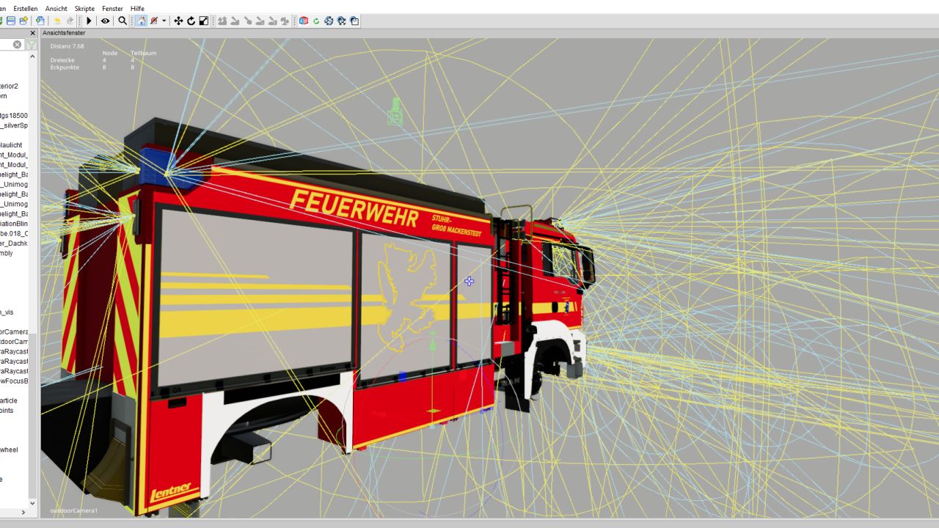Select the tree row ending in 'article'

(9, 401)
